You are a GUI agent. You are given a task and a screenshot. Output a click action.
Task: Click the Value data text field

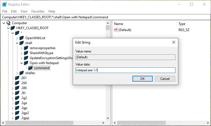click(x=125, y=70)
